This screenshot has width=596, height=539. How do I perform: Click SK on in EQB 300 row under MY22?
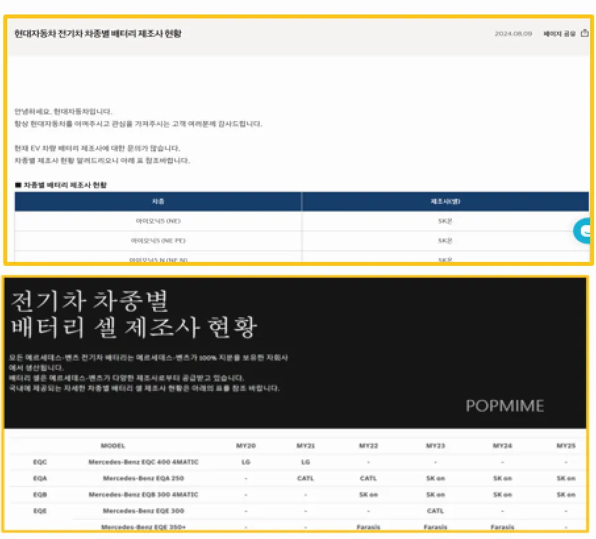click(x=368, y=494)
